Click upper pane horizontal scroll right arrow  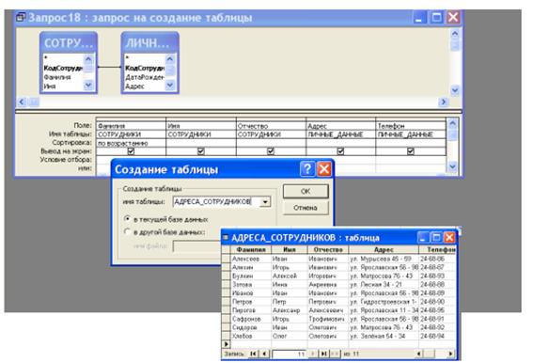coord(444,102)
